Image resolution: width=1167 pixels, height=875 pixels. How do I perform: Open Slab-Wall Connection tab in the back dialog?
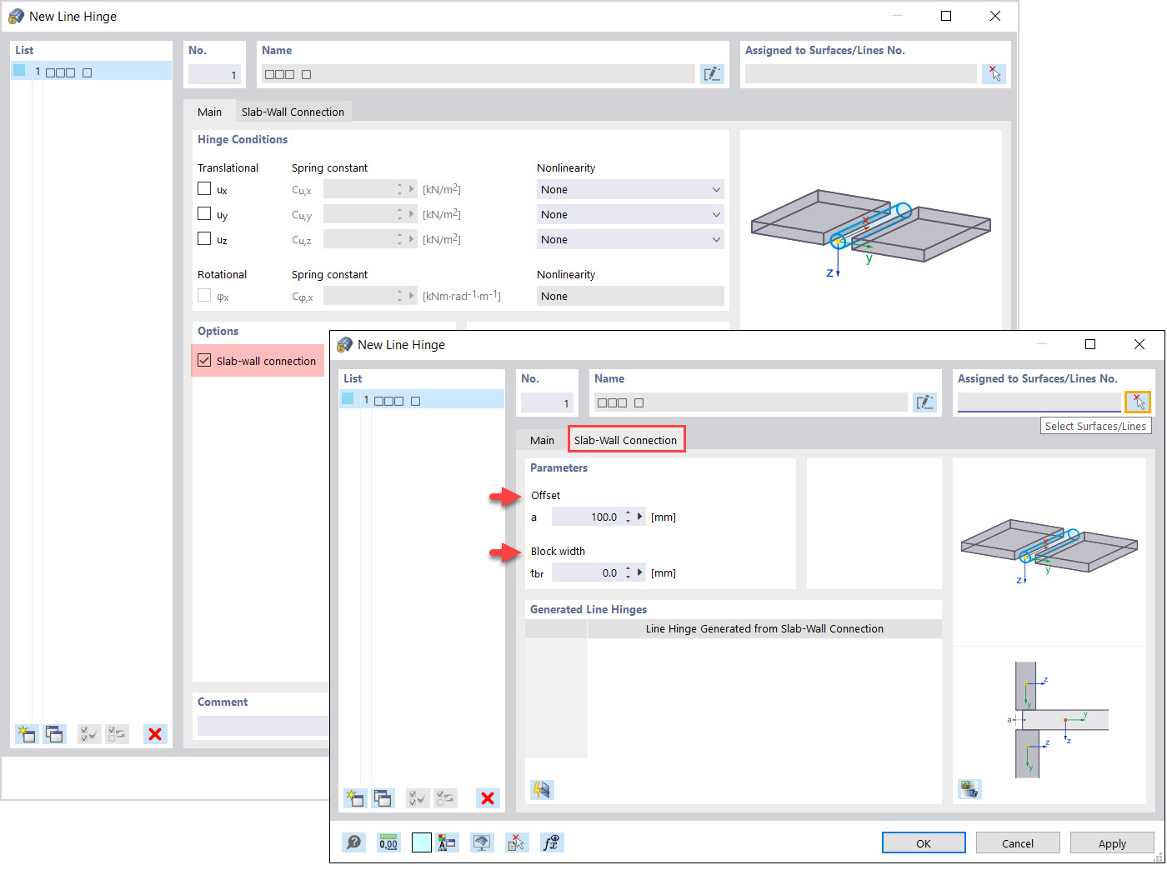[293, 112]
